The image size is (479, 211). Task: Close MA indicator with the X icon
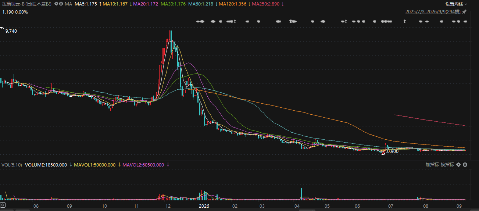pyautogui.click(x=61, y=4)
